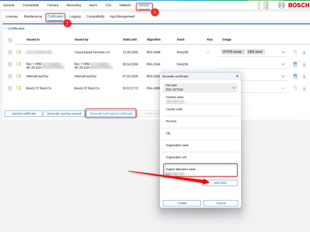Collapse the Certificates section
310x232 pixels.
(x=5, y=29)
